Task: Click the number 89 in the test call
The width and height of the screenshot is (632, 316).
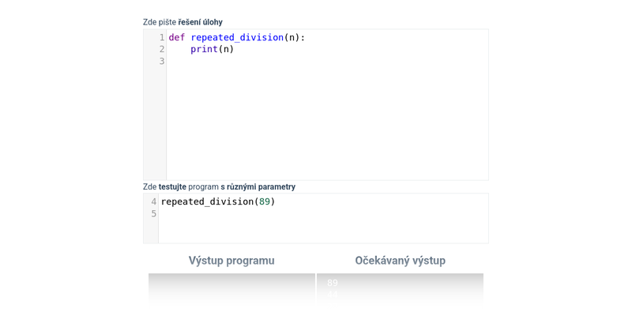Action: point(265,202)
